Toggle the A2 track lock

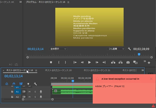[12, 97]
